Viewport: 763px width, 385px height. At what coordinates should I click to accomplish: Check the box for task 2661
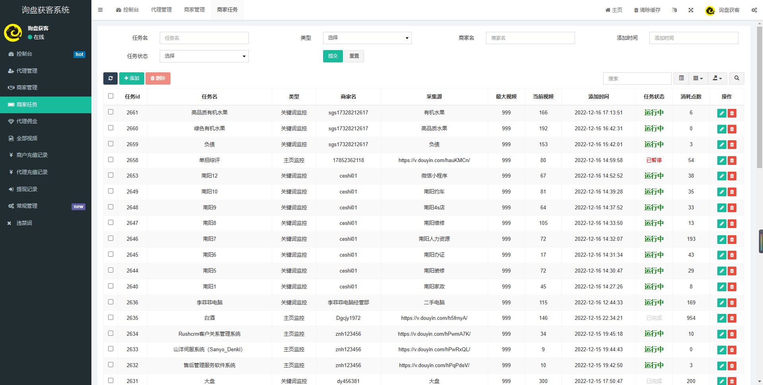click(110, 112)
